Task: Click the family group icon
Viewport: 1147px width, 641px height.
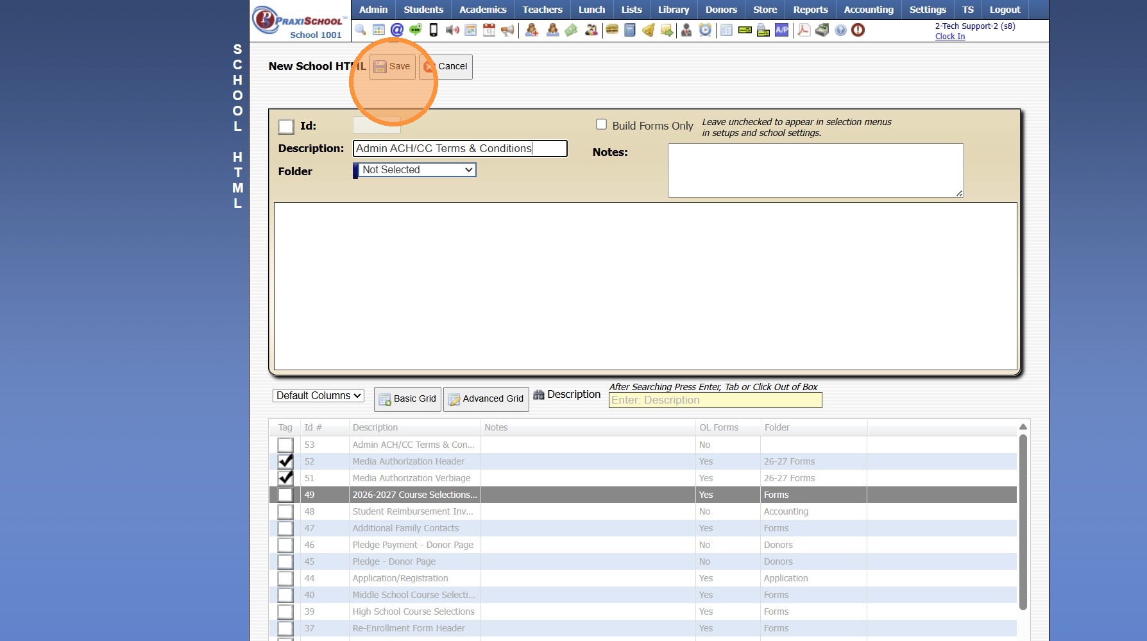Action: [x=591, y=30]
